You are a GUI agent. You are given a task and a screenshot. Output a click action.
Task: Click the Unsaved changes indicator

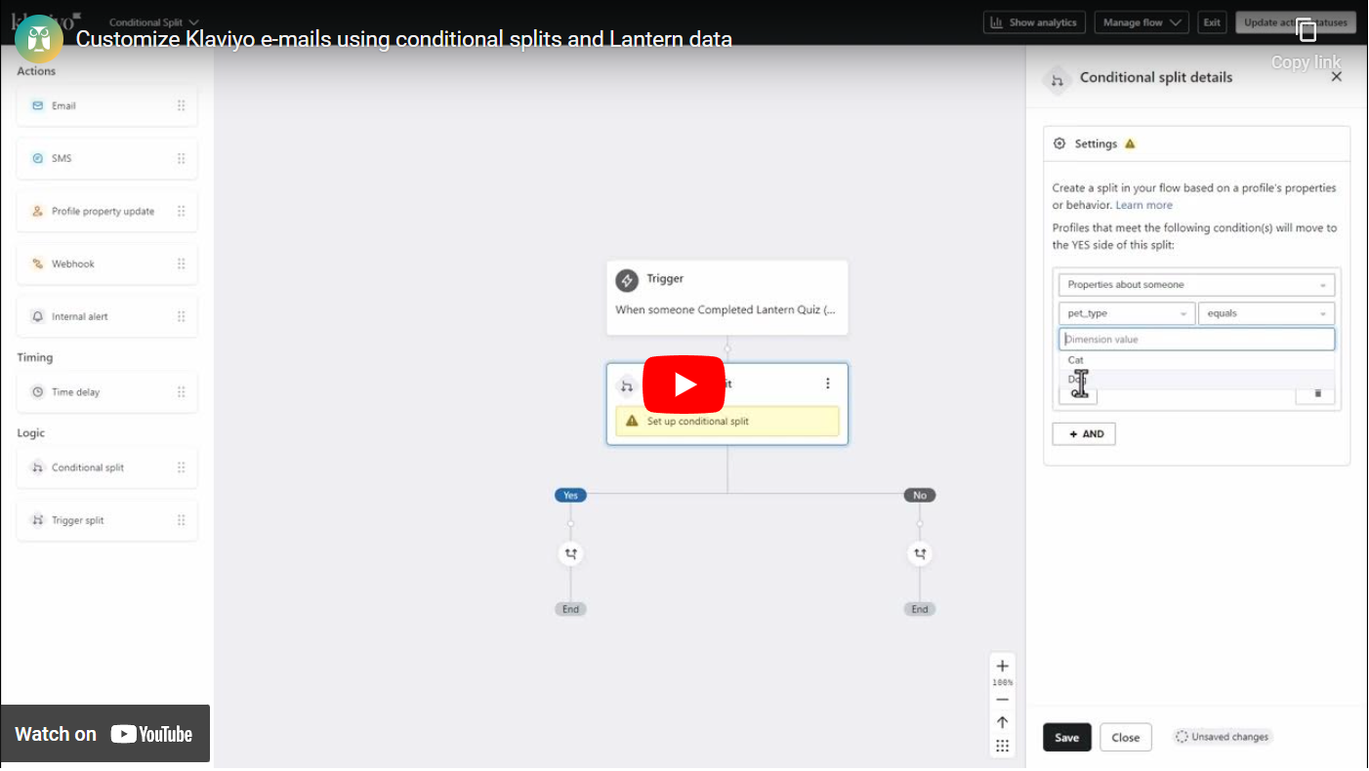1223,737
